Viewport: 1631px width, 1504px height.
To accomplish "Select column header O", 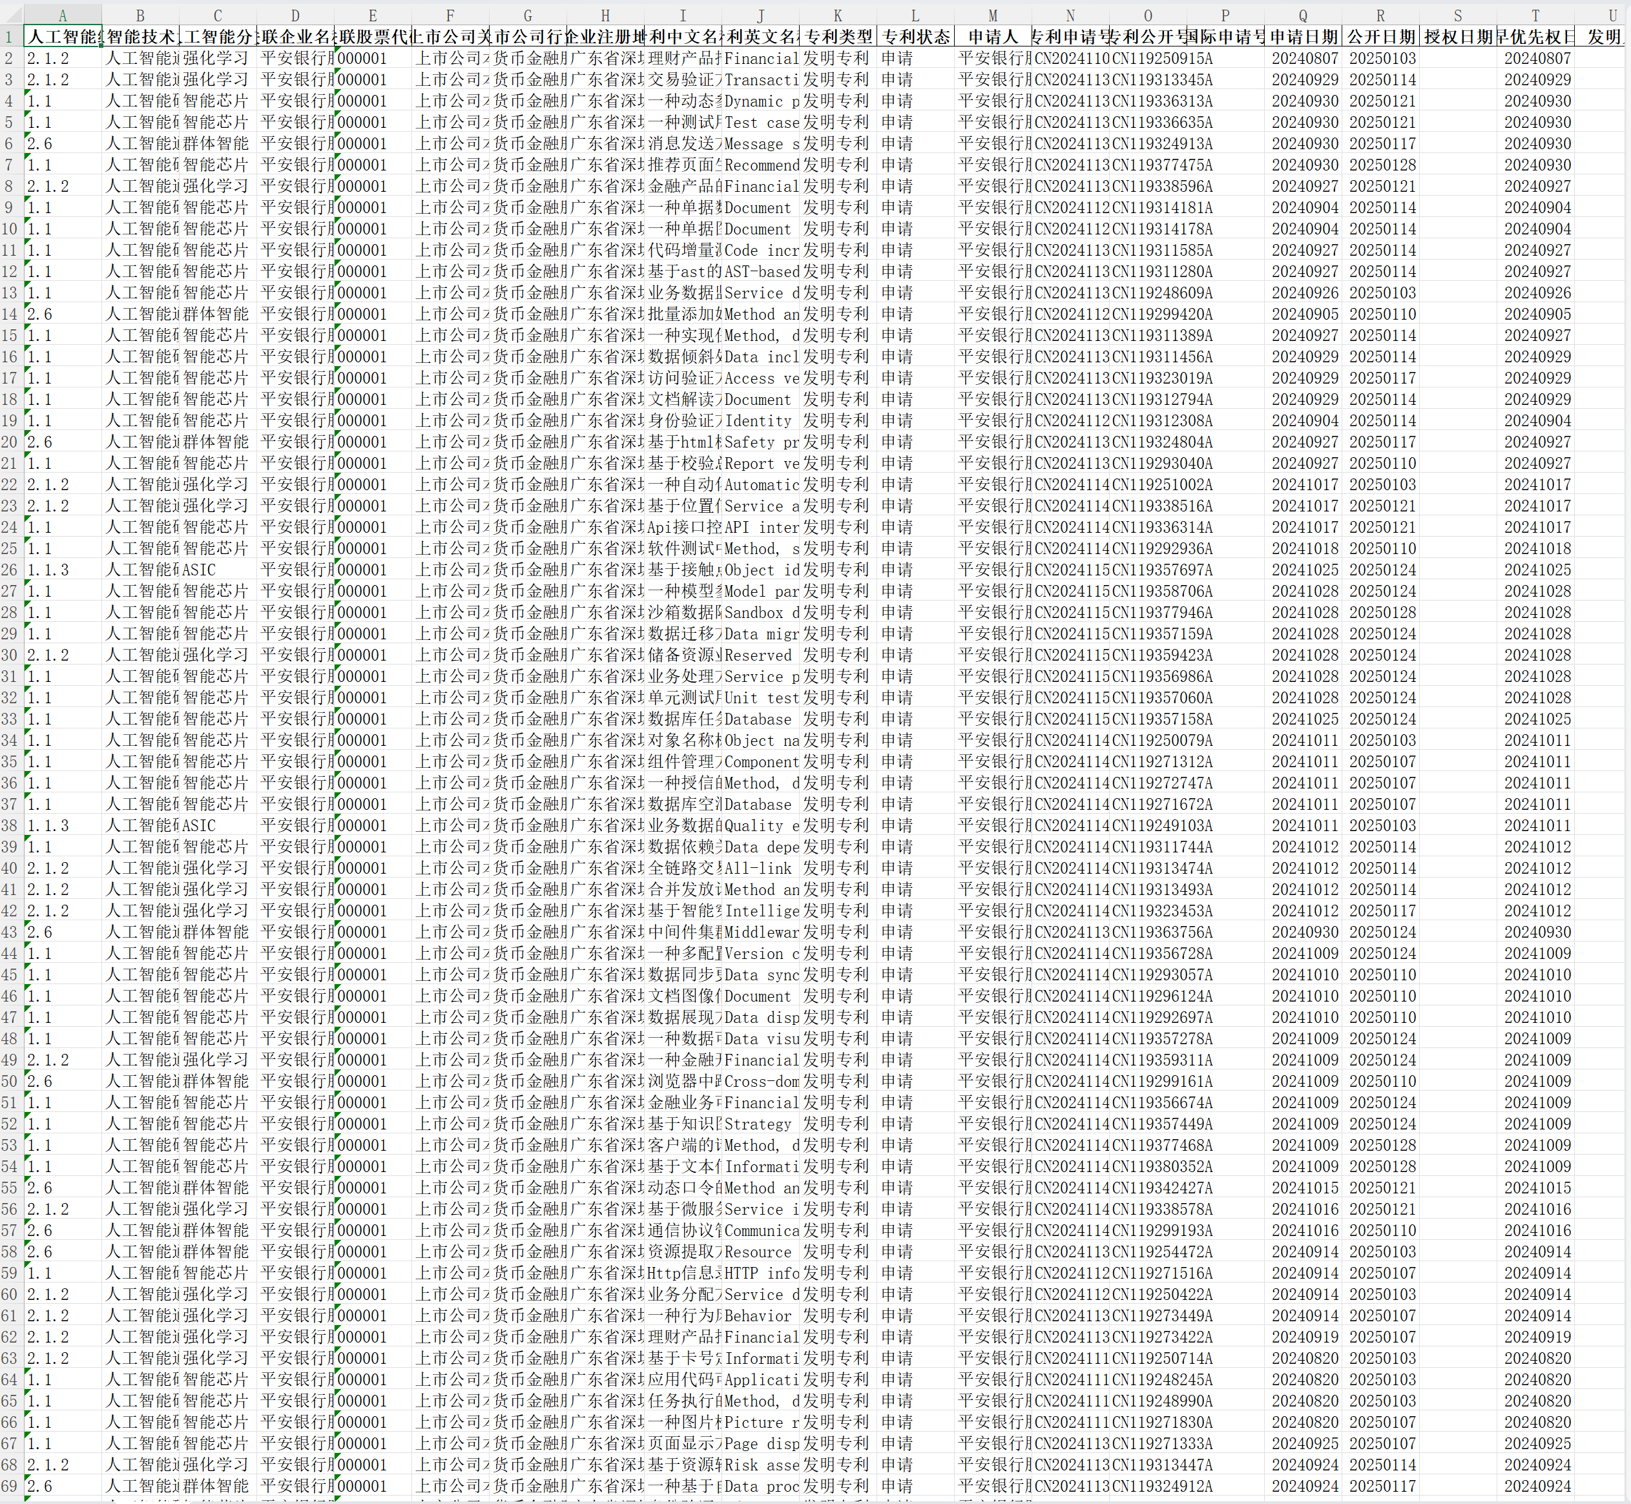I will tap(1148, 15).
